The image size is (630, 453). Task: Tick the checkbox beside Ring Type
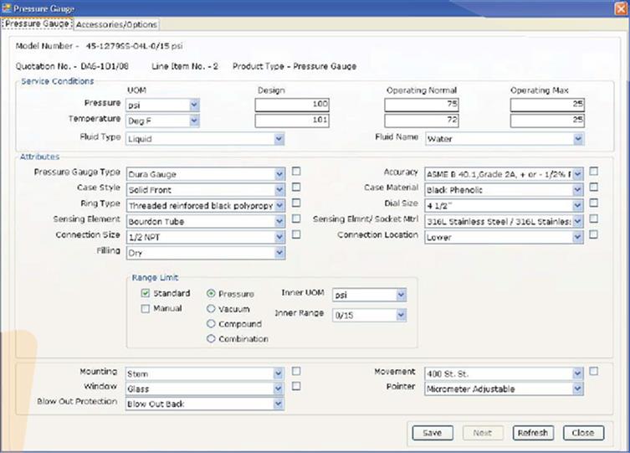[x=296, y=203]
